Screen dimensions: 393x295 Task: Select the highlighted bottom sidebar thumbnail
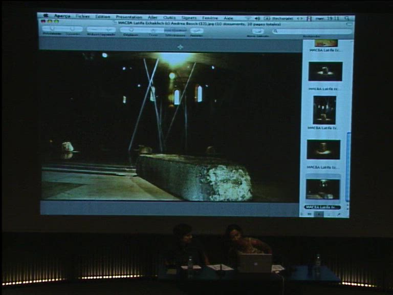click(x=323, y=188)
